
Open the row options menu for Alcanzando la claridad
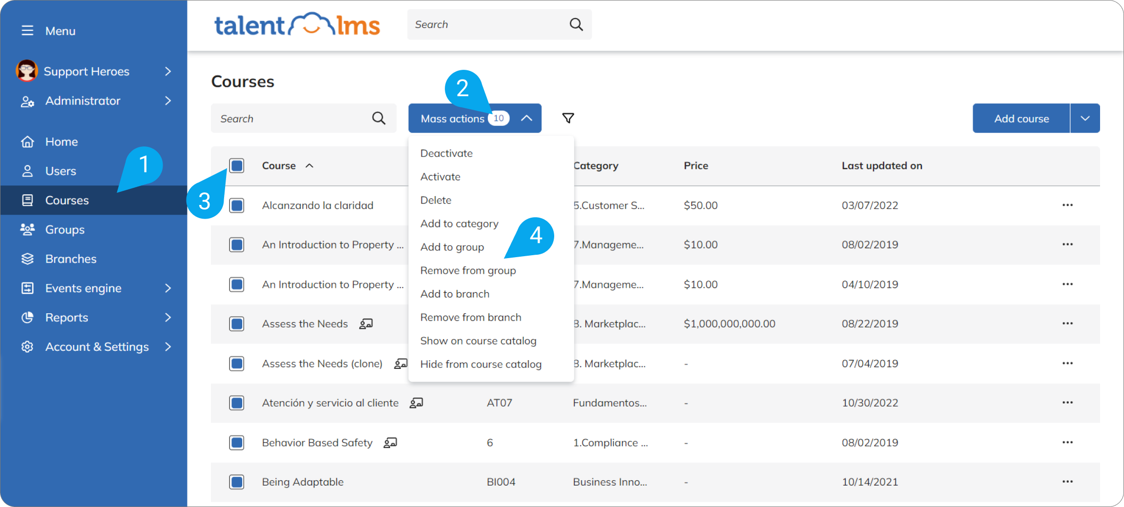tap(1067, 205)
